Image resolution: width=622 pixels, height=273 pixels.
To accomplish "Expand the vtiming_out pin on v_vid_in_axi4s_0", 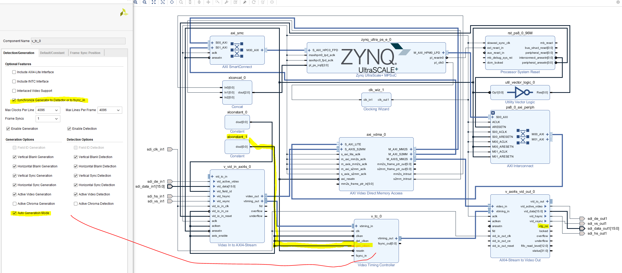I will click(x=262, y=201).
